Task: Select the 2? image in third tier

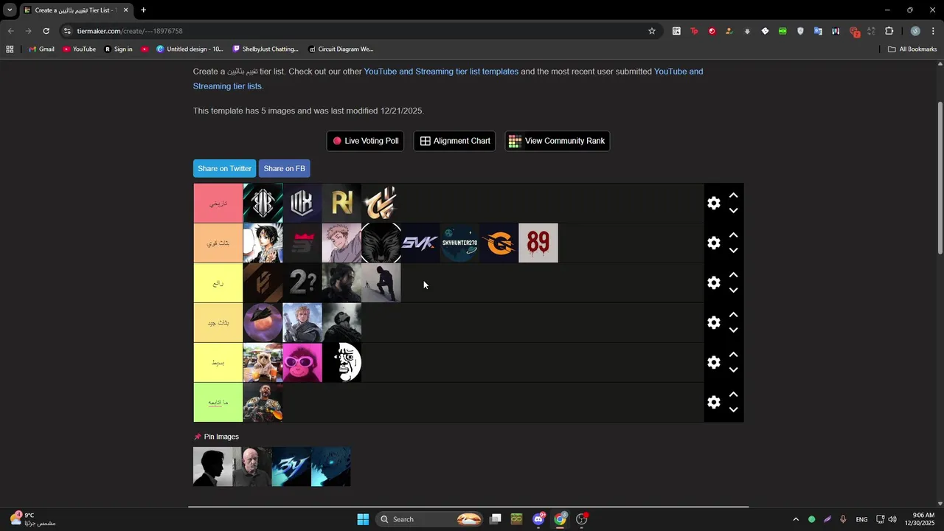Action: tap(302, 282)
